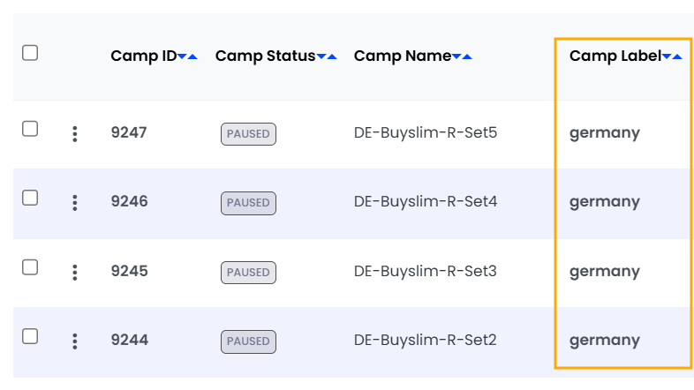Check the checkbox for camp 9247
The image size is (694, 390).
[30, 129]
